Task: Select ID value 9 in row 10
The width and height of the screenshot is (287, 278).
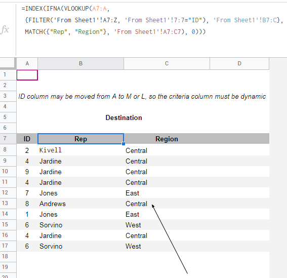Action: click(x=27, y=172)
